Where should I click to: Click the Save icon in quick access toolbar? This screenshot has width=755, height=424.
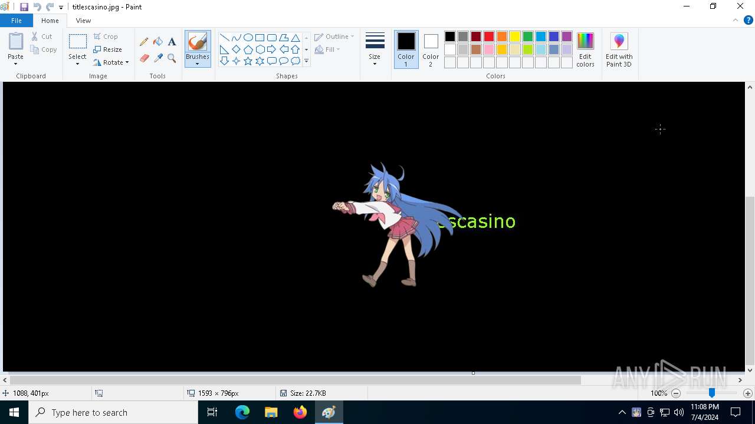24,7
